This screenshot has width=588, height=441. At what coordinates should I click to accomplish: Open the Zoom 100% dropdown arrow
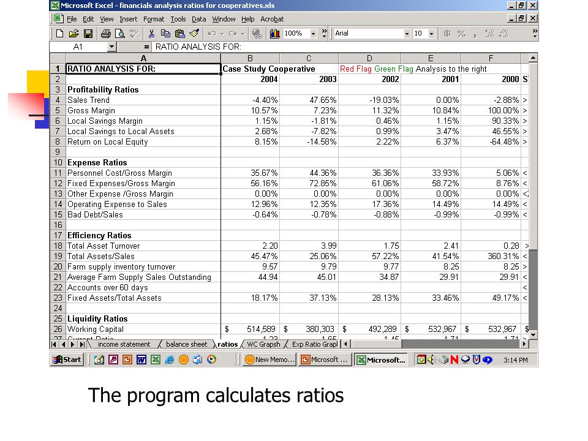(x=314, y=34)
